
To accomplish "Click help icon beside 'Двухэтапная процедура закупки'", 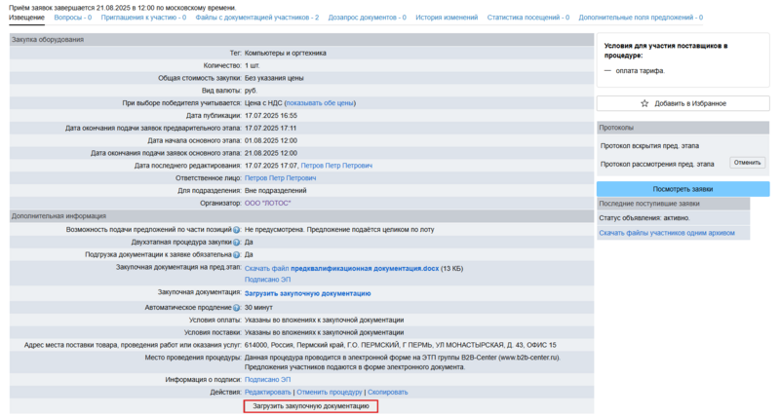I will (237, 242).
